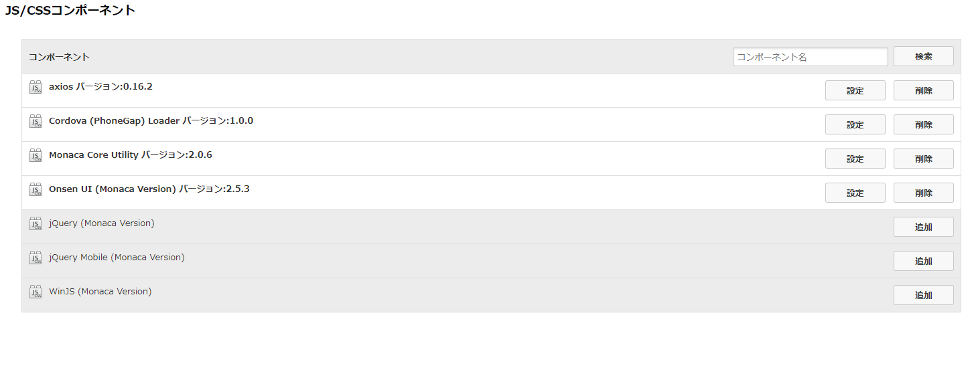Viewport: 974px width, 384px height.
Task: Add jQuery Mobile using 追加
Action: point(923,261)
